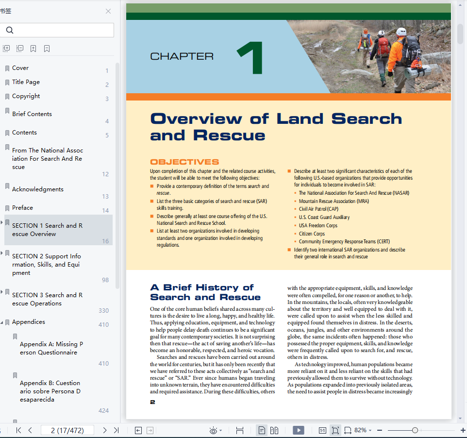The image size is (467, 438).
Task: Click the "Civil Air Patrol (CAP)" list entry
Action: tap(318, 209)
